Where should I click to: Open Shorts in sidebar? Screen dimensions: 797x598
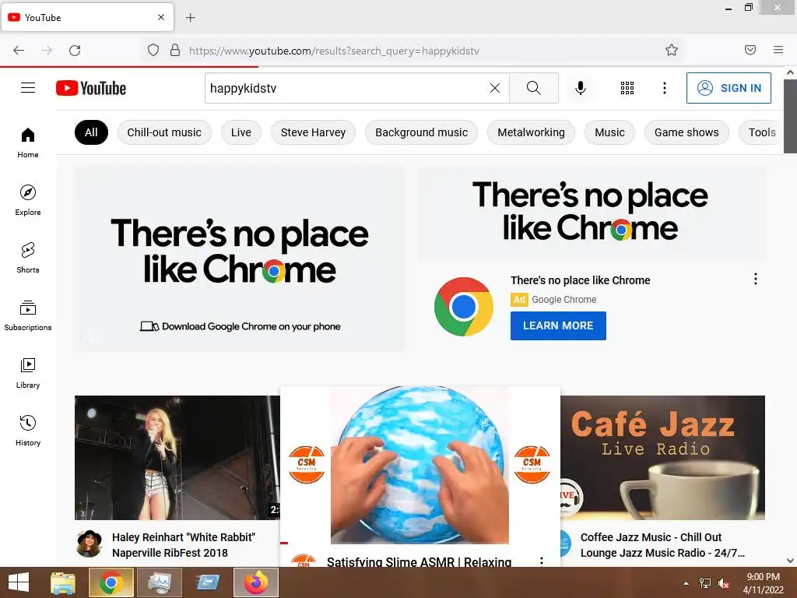(x=28, y=258)
